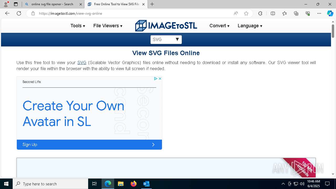Refresh the current page
336x189 pixels.
point(19,13)
